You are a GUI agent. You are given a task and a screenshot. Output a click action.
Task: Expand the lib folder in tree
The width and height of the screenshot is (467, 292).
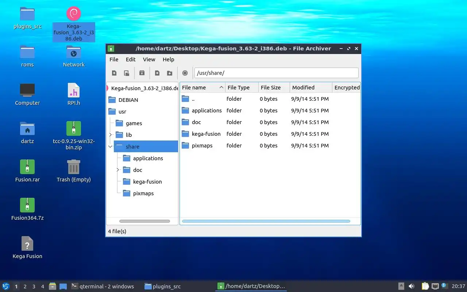pyautogui.click(x=110, y=135)
